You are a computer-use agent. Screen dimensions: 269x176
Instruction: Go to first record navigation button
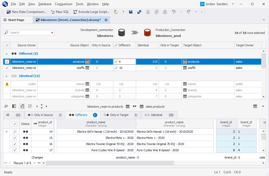(x=5, y=163)
